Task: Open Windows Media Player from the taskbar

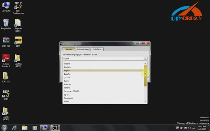Action: tap(35, 128)
